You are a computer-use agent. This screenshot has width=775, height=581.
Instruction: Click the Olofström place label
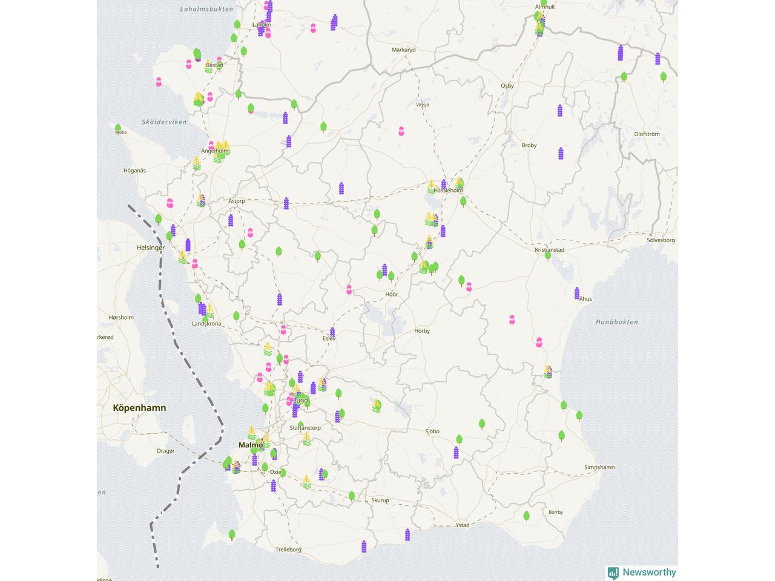pos(647,134)
